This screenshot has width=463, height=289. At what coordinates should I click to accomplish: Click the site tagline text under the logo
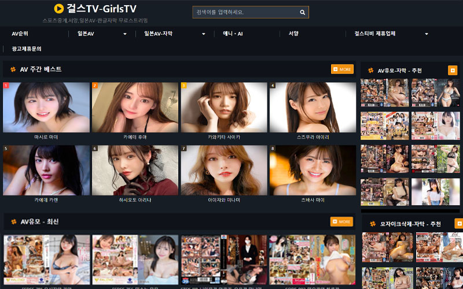pos(95,21)
